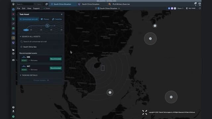The height and width of the screenshot is (119, 212).
Task: Click the Search all unmanned aircraft field
Action: 41,42
